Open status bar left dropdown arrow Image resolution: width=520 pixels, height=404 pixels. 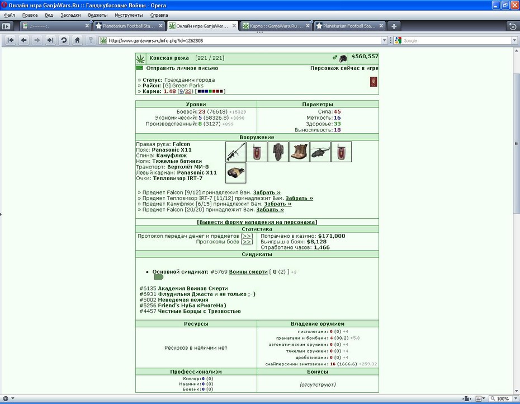point(13,398)
